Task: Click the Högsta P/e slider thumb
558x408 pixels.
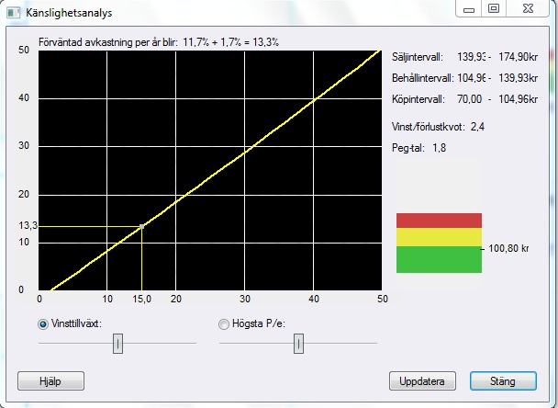Action: 298,344
